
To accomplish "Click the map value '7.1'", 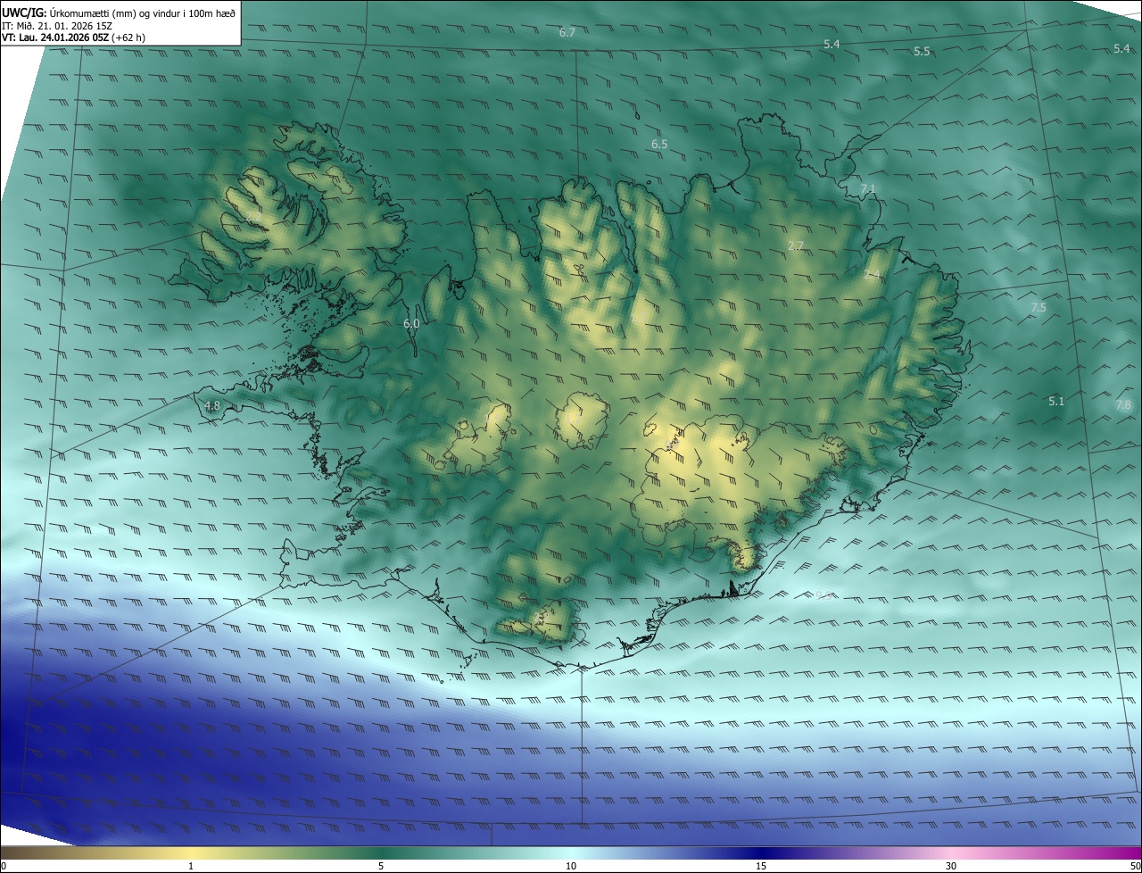I will click(868, 189).
